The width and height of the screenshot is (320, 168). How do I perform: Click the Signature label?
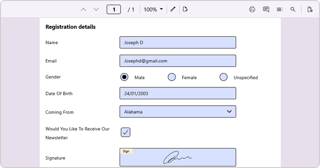tap(55, 158)
